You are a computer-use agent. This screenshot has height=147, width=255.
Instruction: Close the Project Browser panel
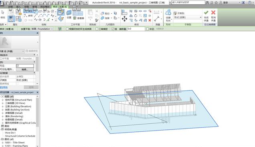pos(37,92)
